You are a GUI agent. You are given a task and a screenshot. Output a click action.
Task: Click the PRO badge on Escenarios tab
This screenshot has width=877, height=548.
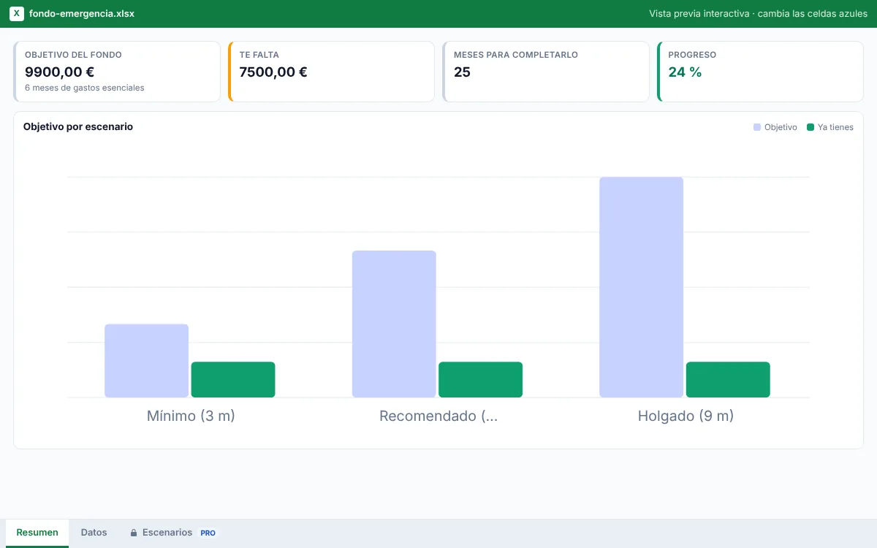click(x=208, y=533)
